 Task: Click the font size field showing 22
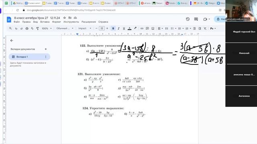pos(102,28)
